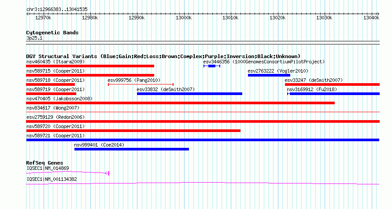This screenshot has width=392, height=209.
Task: Open nsv589715 (Cooper2011) variant label
Action: [x=55, y=71]
